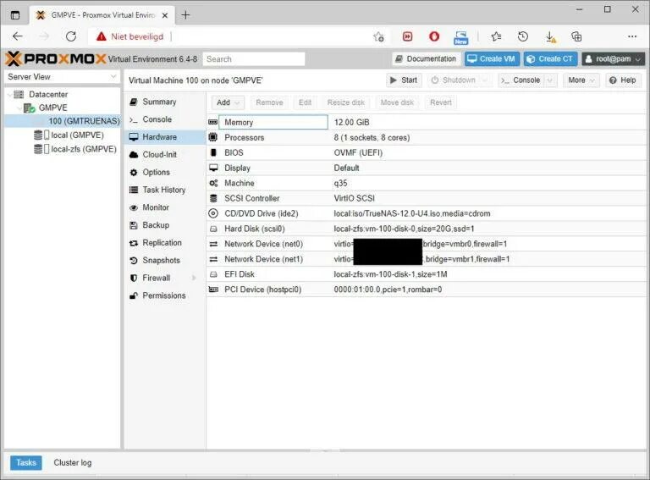Close the GMPVE Proxmox browser tab
This screenshot has width=650, height=480.
pos(165,15)
